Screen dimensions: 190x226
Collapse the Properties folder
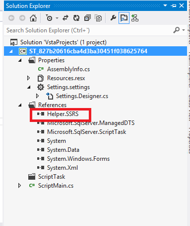point(20,60)
